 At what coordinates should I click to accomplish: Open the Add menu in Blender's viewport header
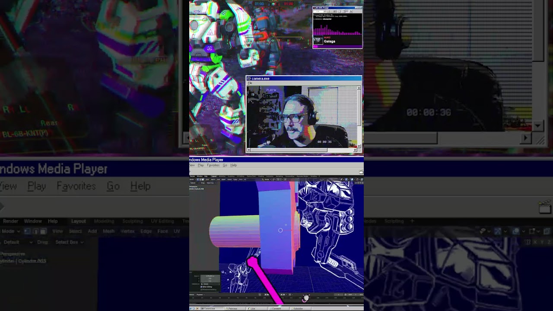pos(218,179)
